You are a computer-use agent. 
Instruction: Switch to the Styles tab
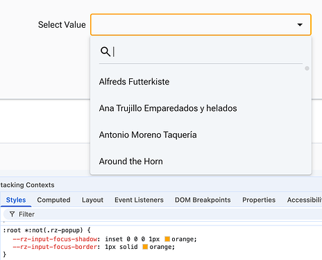(16, 200)
